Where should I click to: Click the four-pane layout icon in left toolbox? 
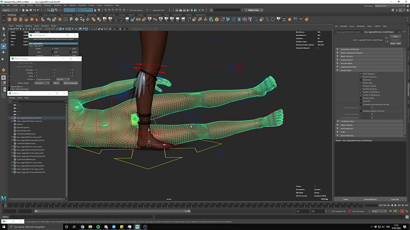(4, 83)
